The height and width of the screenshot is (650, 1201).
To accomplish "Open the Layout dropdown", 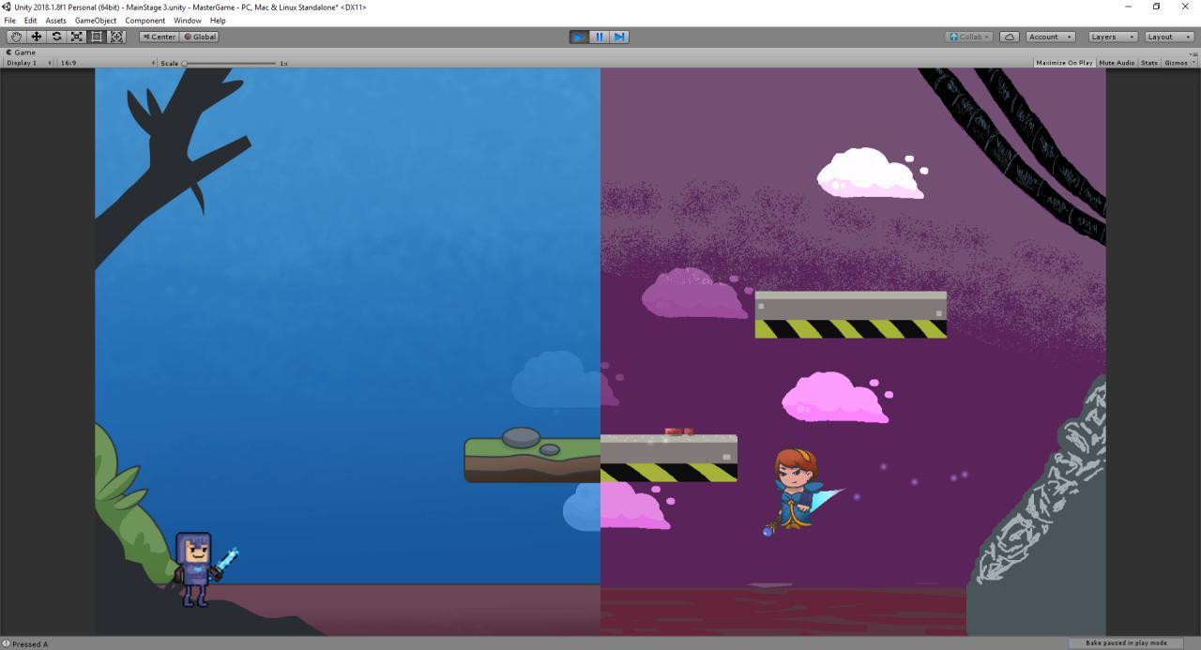I will click(1169, 37).
